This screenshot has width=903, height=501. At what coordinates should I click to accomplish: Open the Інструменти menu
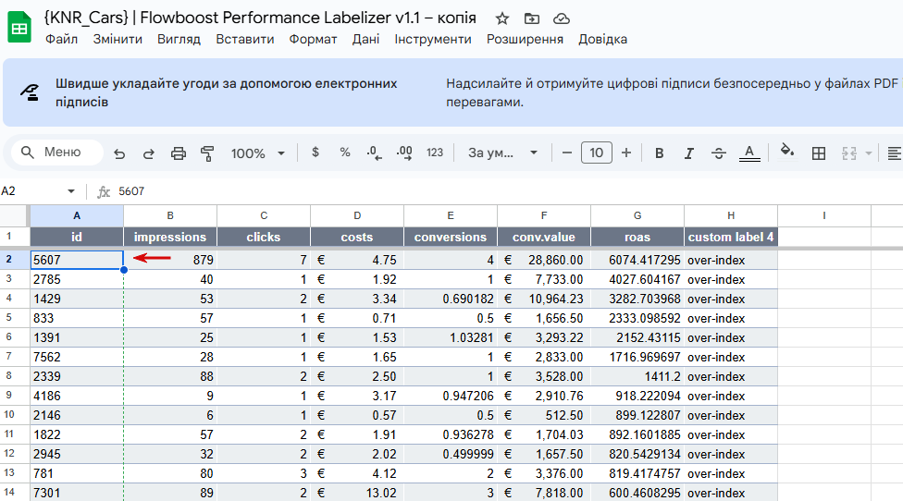click(432, 39)
